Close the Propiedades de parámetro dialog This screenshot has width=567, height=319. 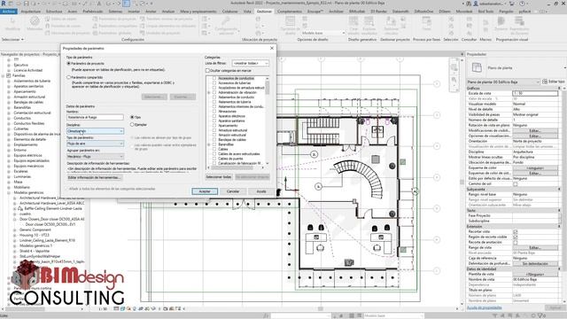tap(272, 48)
